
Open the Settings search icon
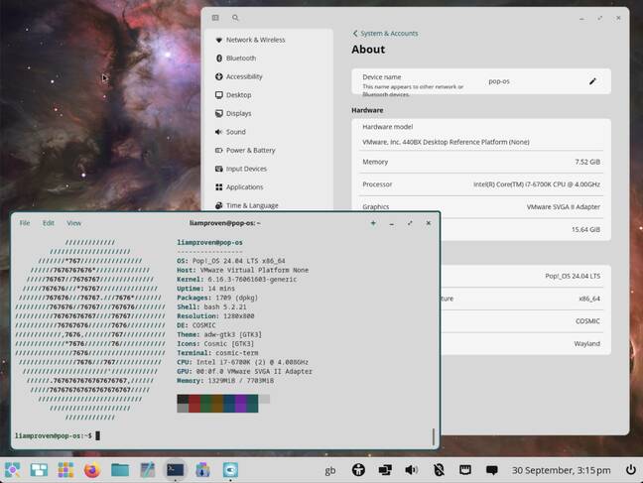pos(235,18)
